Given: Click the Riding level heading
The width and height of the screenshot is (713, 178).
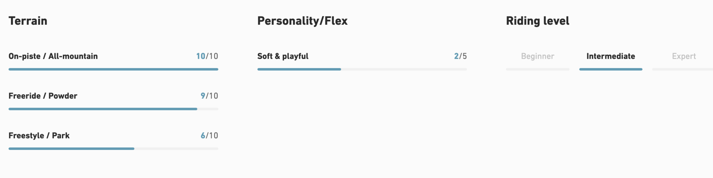Looking at the screenshot, I should click(537, 21).
